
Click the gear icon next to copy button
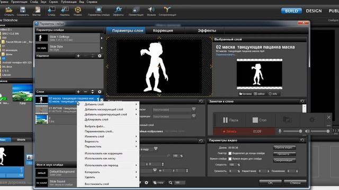click(x=146, y=183)
